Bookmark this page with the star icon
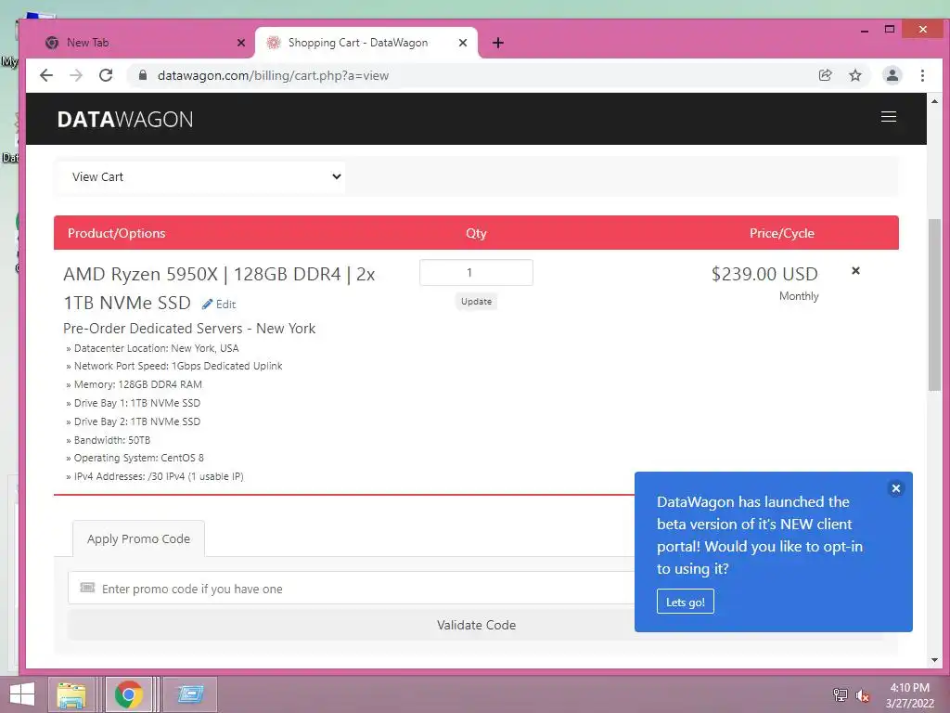Viewport: 950px width, 713px height. (x=854, y=75)
